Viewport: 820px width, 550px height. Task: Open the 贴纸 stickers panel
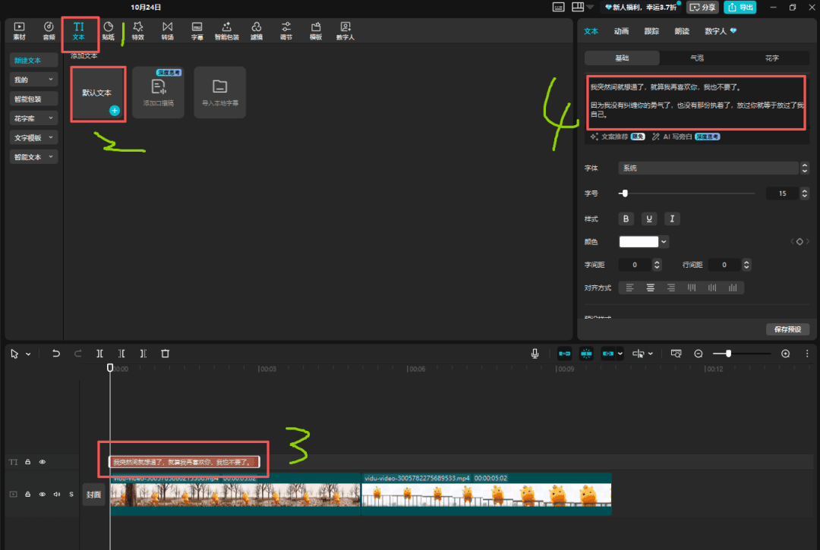click(x=109, y=30)
